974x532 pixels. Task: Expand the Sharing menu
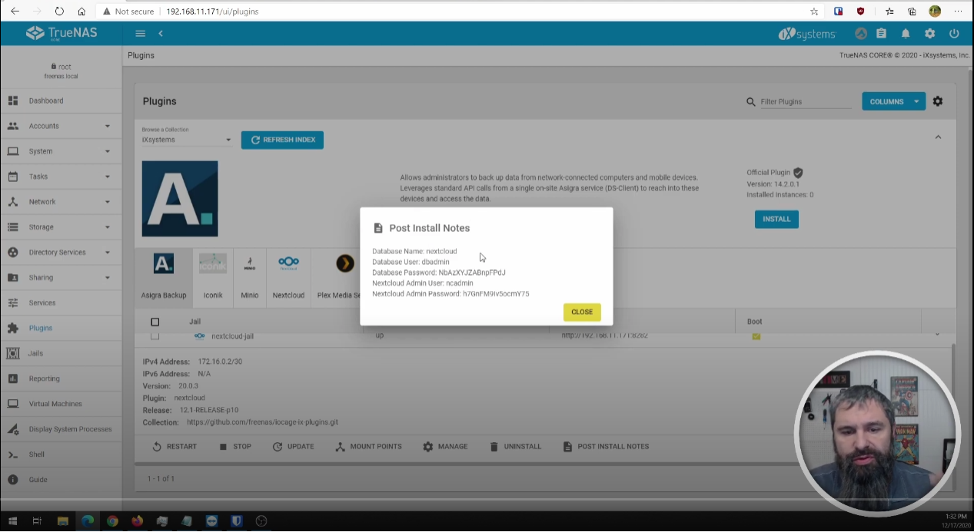[x=61, y=278]
